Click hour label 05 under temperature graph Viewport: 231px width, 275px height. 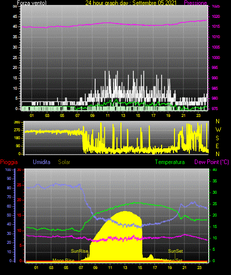coord(66,268)
